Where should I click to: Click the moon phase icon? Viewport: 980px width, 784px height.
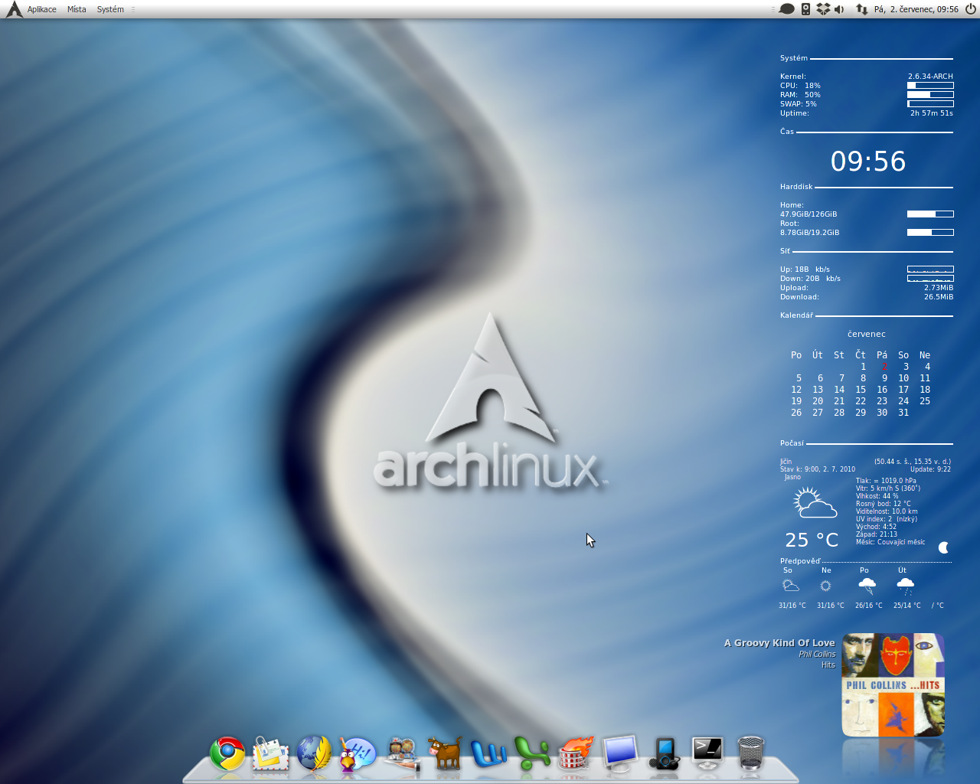point(944,547)
